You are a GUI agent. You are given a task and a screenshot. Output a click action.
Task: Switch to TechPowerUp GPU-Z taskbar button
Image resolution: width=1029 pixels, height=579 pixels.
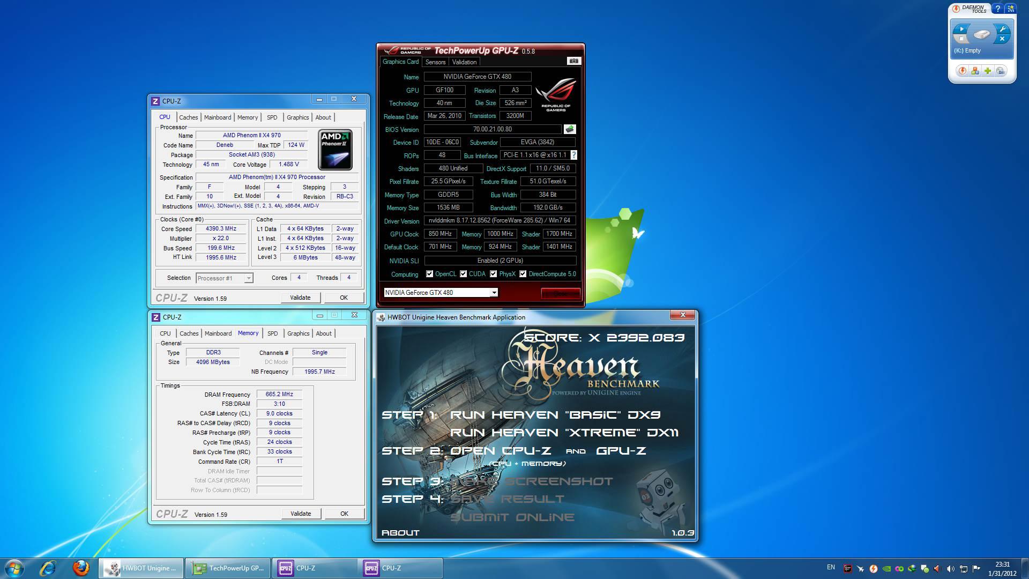[x=228, y=568]
